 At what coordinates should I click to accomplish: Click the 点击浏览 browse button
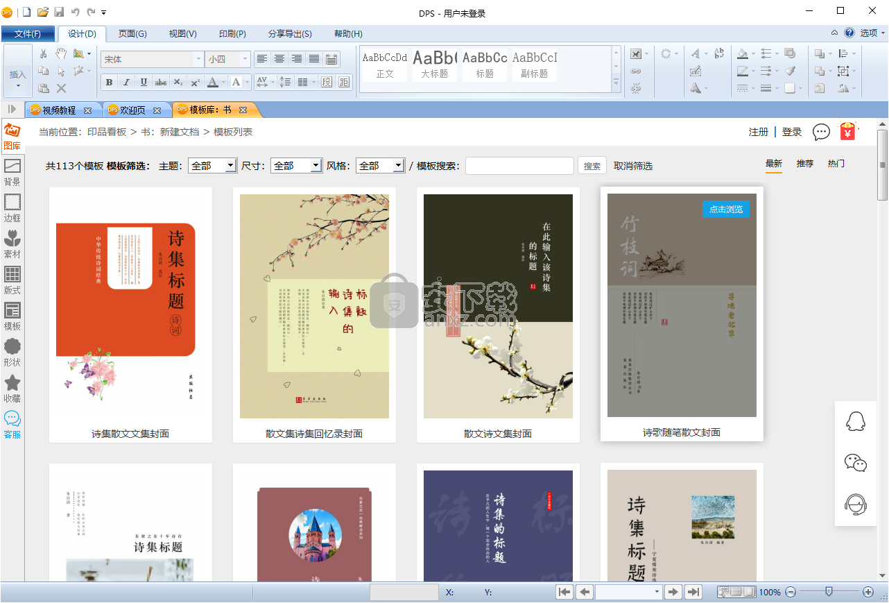coord(726,209)
